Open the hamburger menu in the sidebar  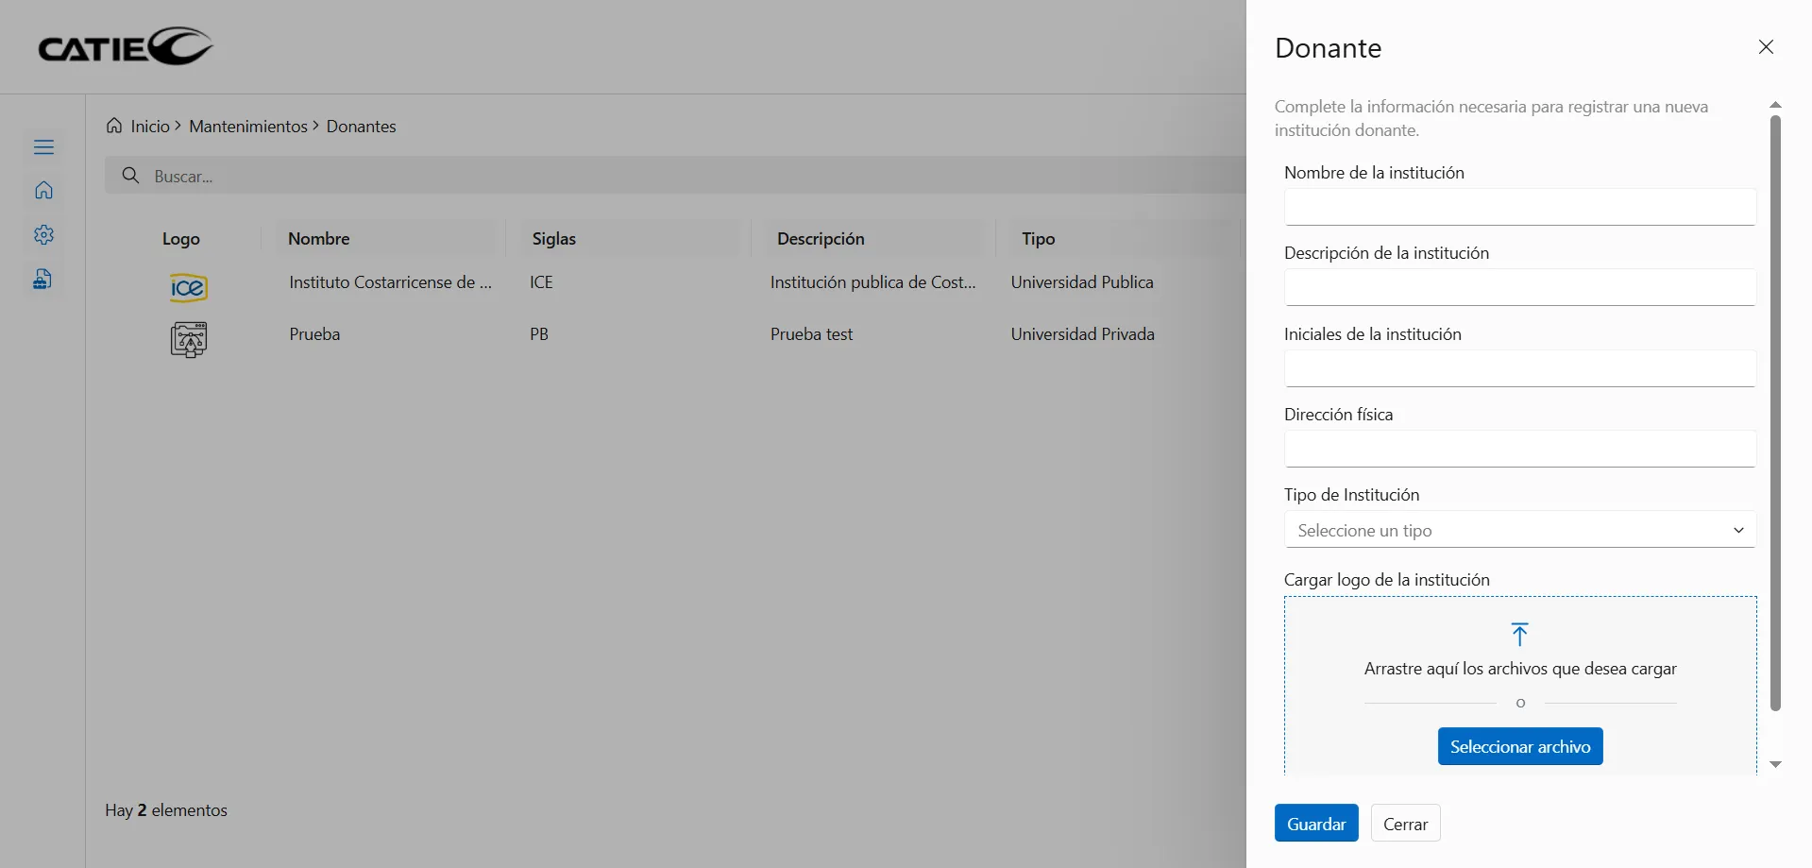[43, 147]
